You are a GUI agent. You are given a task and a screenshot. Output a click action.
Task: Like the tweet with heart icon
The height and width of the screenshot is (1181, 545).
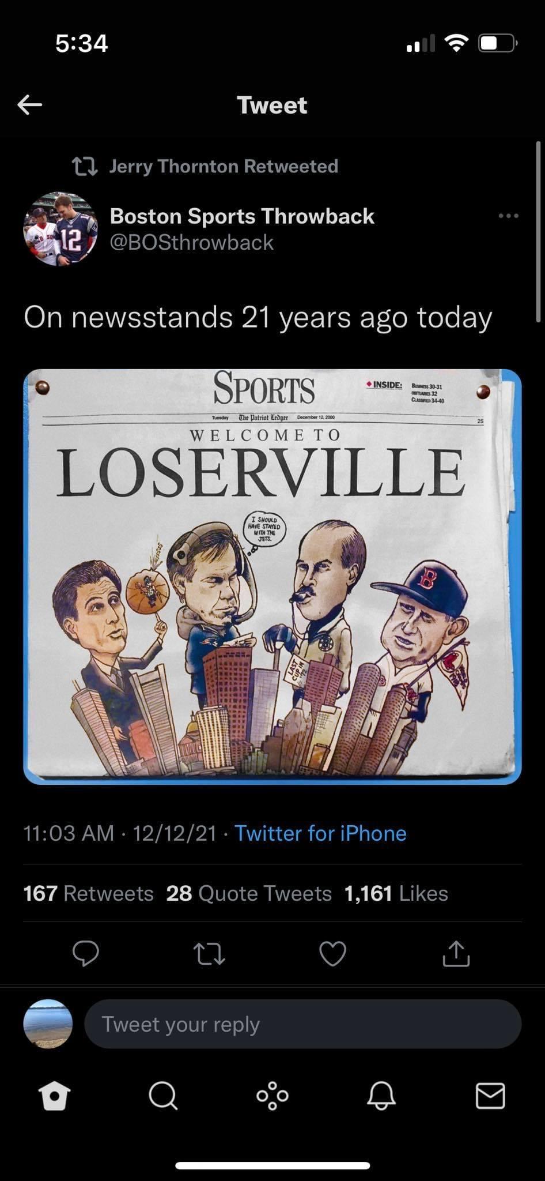[x=333, y=953]
